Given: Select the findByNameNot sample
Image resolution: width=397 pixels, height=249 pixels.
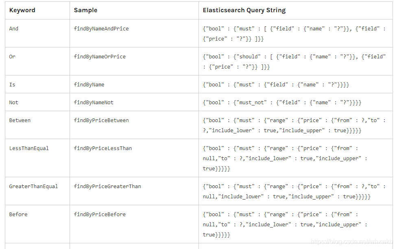Looking at the screenshot, I should tap(94, 102).
